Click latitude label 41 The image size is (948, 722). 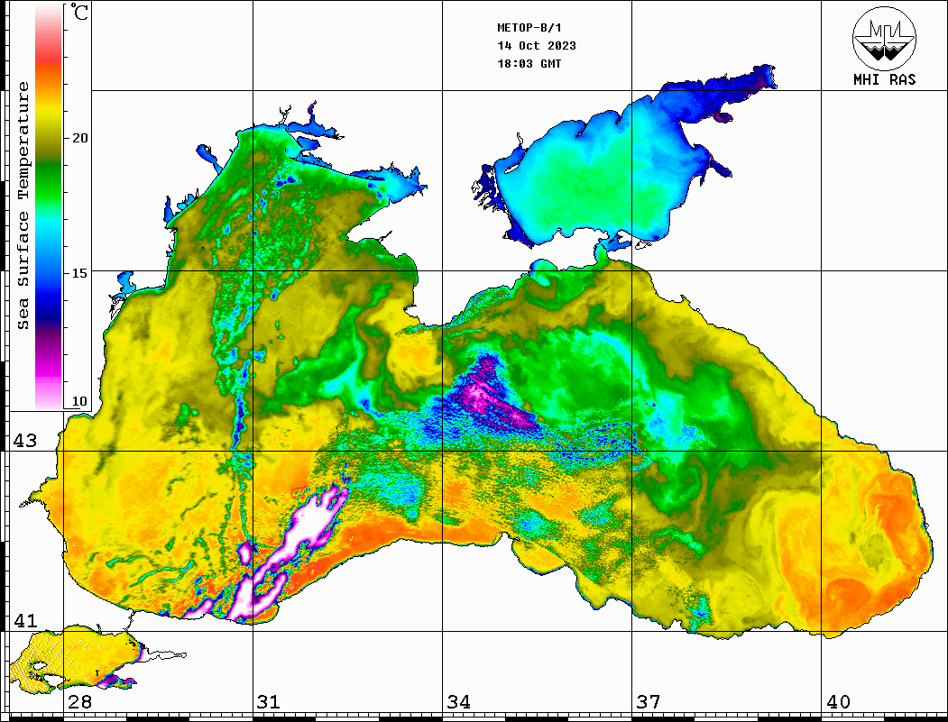point(25,621)
